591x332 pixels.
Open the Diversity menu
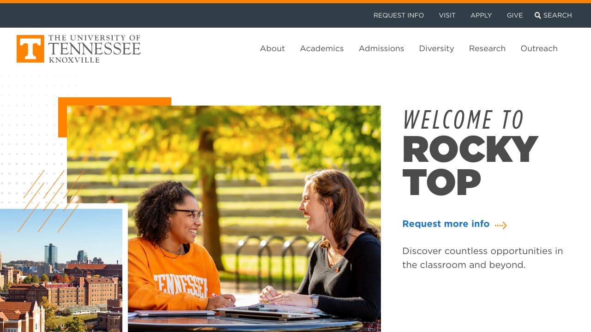click(436, 48)
